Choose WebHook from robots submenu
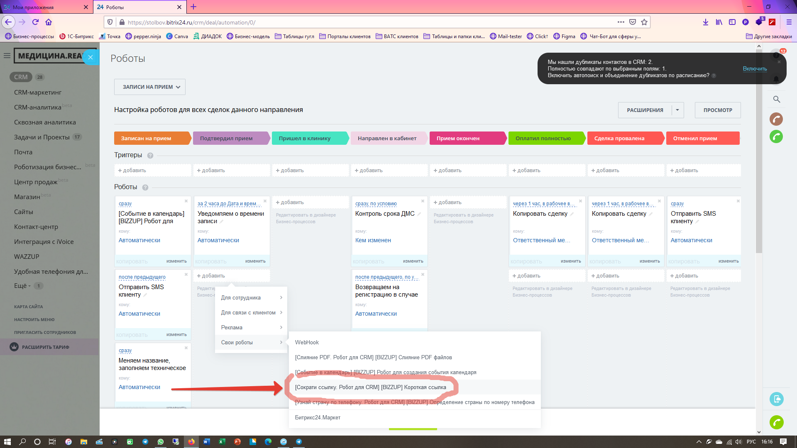The width and height of the screenshot is (797, 448). [x=307, y=343]
